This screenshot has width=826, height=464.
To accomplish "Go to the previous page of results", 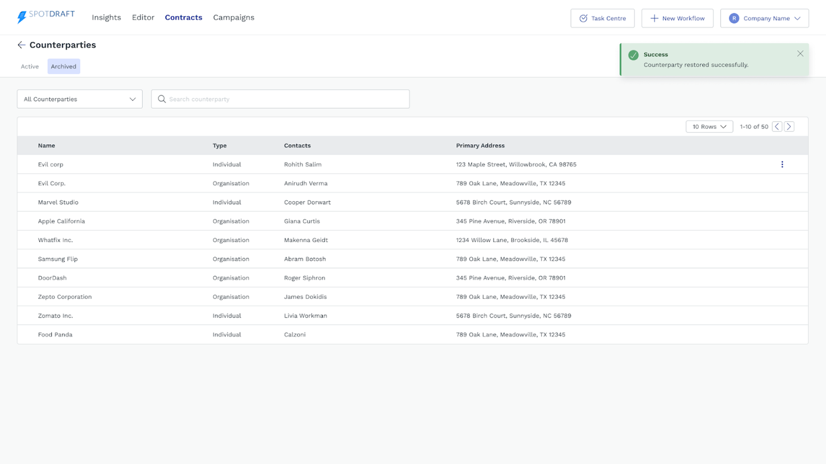I will (777, 126).
